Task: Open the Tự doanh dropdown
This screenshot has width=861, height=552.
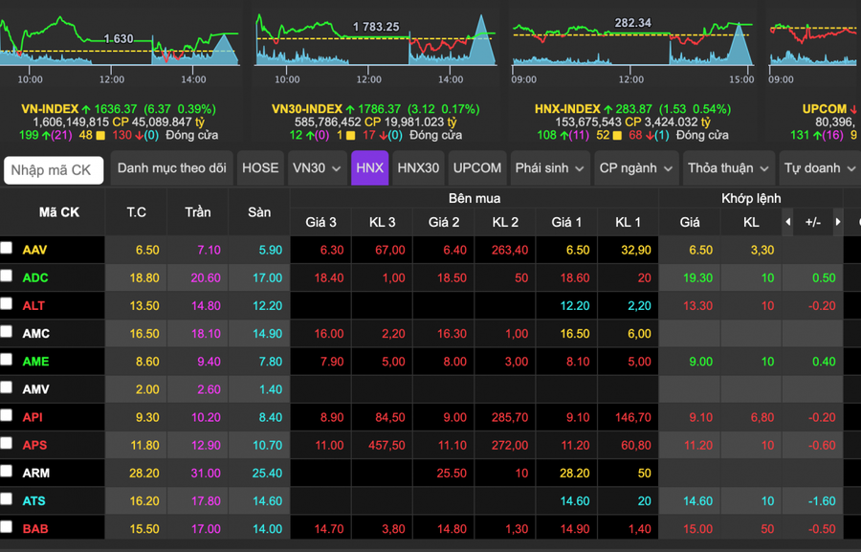Action: click(819, 168)
